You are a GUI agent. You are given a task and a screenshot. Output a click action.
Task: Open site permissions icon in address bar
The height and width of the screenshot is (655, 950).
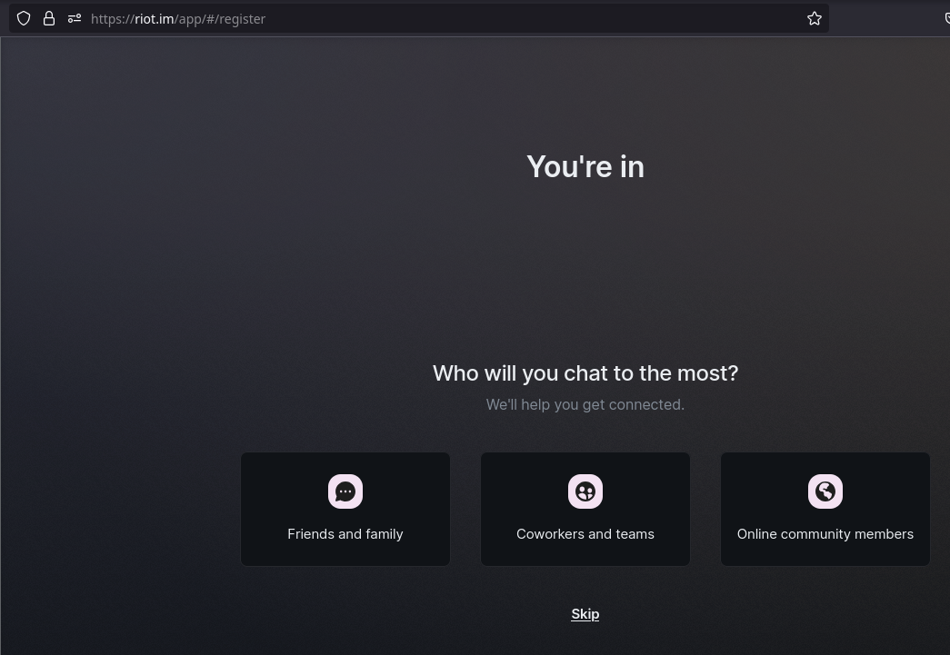click(75, 18)
